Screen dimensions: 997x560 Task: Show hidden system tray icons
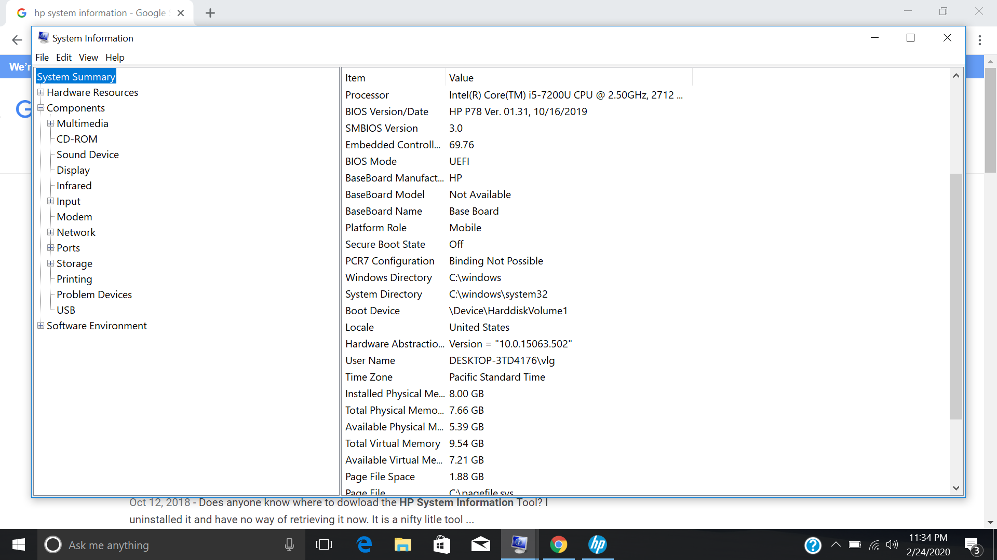836,544
